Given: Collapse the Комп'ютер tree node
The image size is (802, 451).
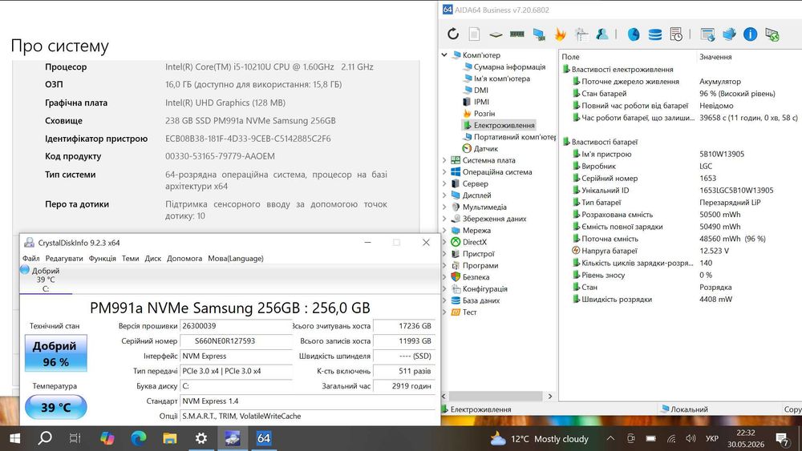Looking at the screenshot, I should click(x=444, y=54).
